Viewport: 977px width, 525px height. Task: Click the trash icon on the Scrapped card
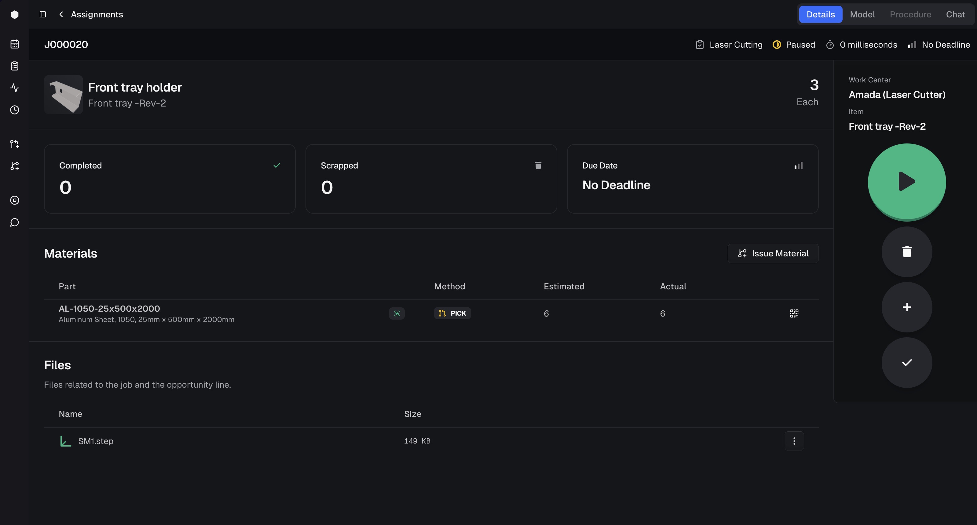tap(538, 166)
